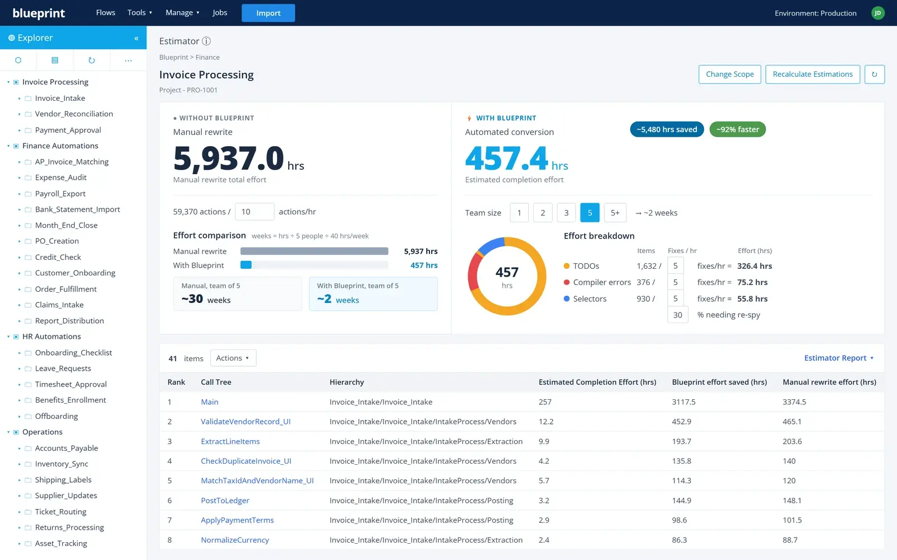Open the Tools menu

140,13
